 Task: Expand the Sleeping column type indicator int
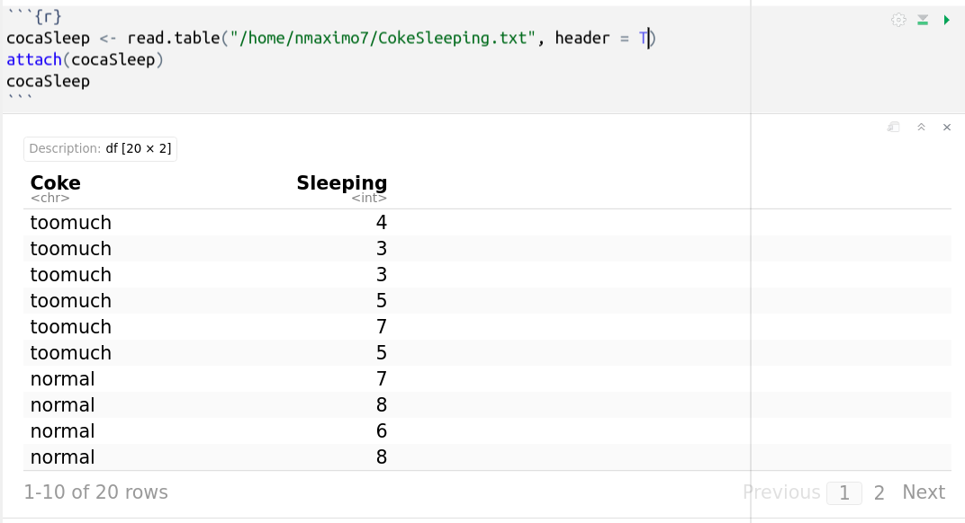click(x=369, y=198)
